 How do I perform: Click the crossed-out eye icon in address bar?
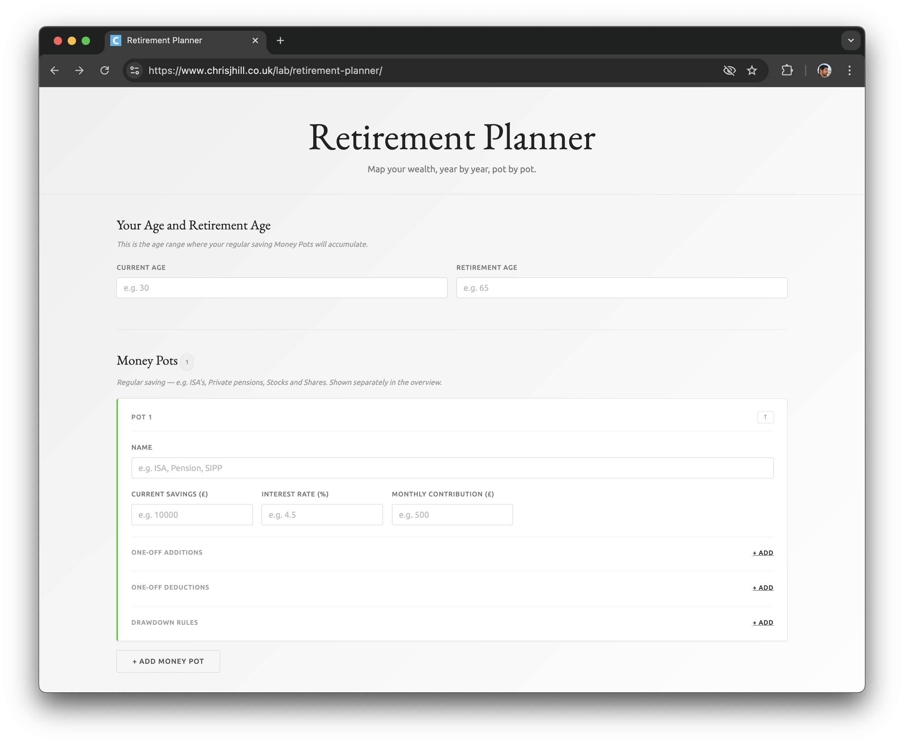pos(729,70)
